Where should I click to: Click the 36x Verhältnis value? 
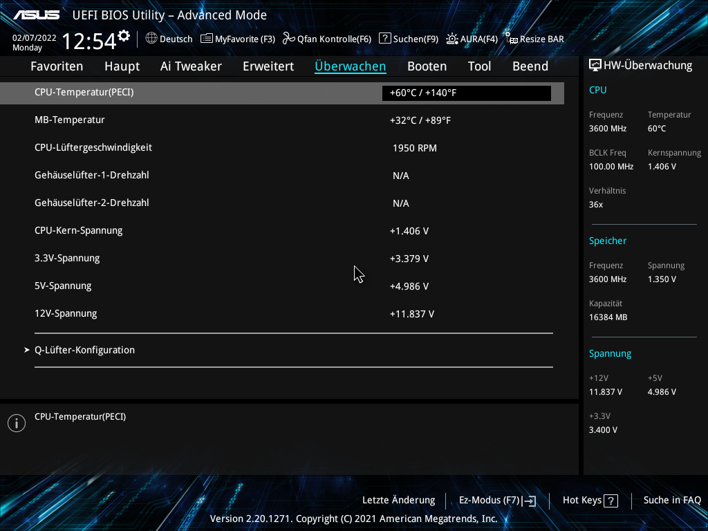[595, 205]
